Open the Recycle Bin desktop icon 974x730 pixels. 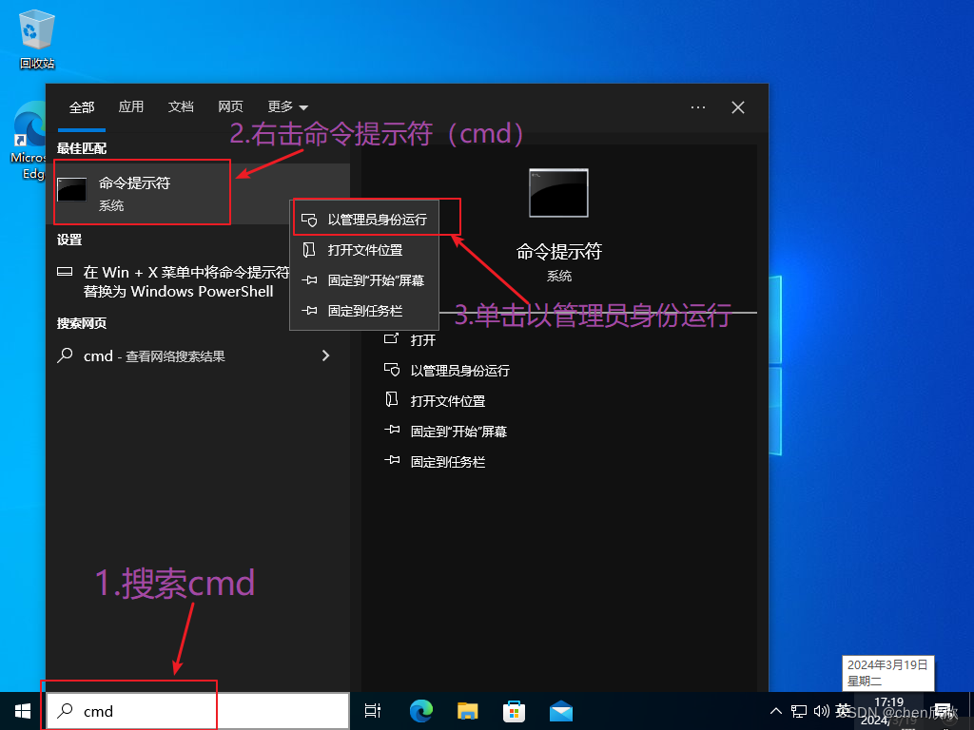click(x=37, y=40)
